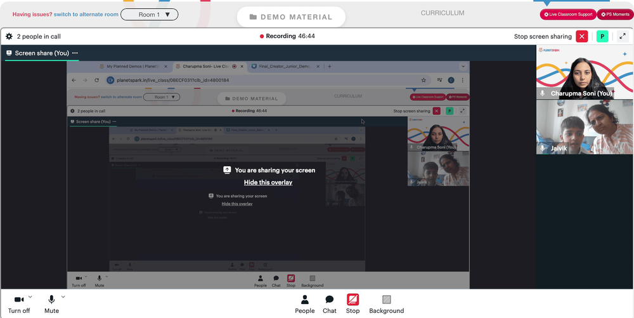Viewport: 634px width, 318px height.
Task: Click the mic icon on Jaivik's tile
Action: pos(542,149)
